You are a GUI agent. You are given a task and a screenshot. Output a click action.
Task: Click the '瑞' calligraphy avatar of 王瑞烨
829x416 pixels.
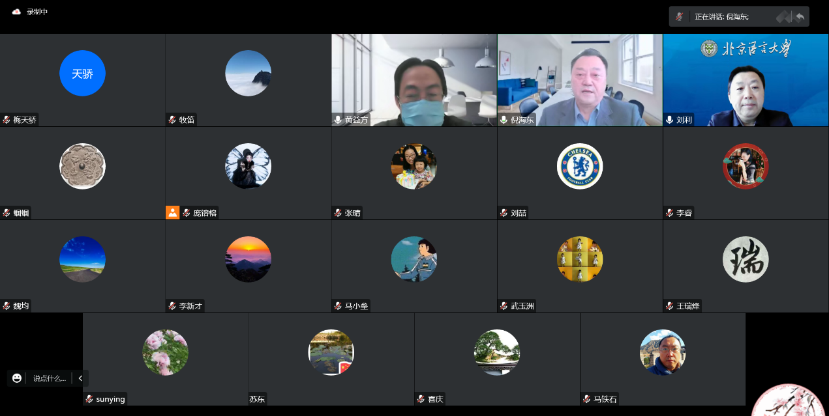[746, 259]
